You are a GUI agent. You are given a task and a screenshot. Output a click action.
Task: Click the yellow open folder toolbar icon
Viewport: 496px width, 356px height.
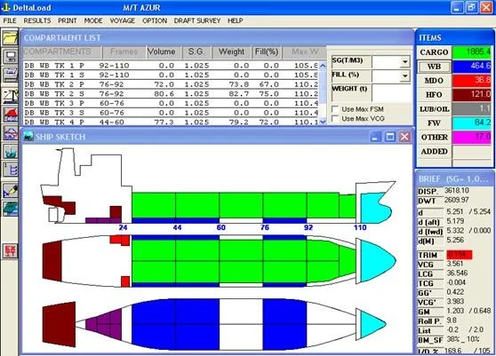[x=10, y=38]
